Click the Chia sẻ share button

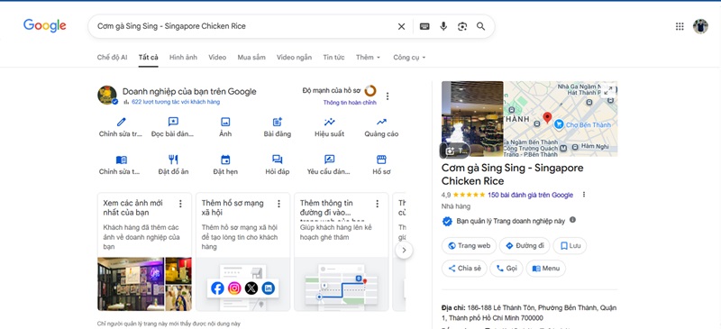click(x=464, y=269)
